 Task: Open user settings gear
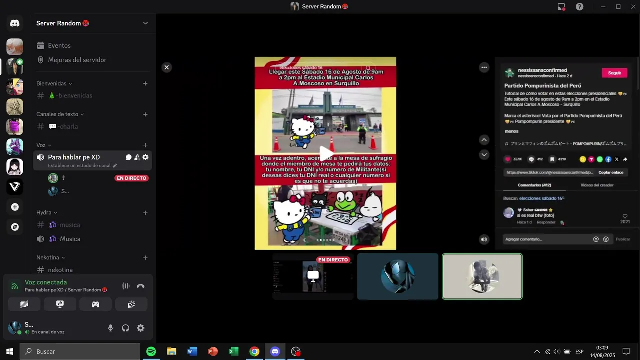(141, 328)
